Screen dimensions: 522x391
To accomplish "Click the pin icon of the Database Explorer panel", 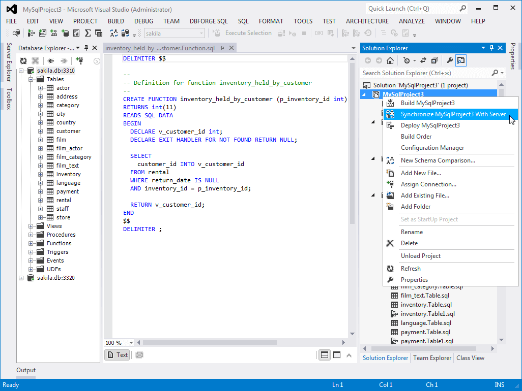I will pos(86,48).
